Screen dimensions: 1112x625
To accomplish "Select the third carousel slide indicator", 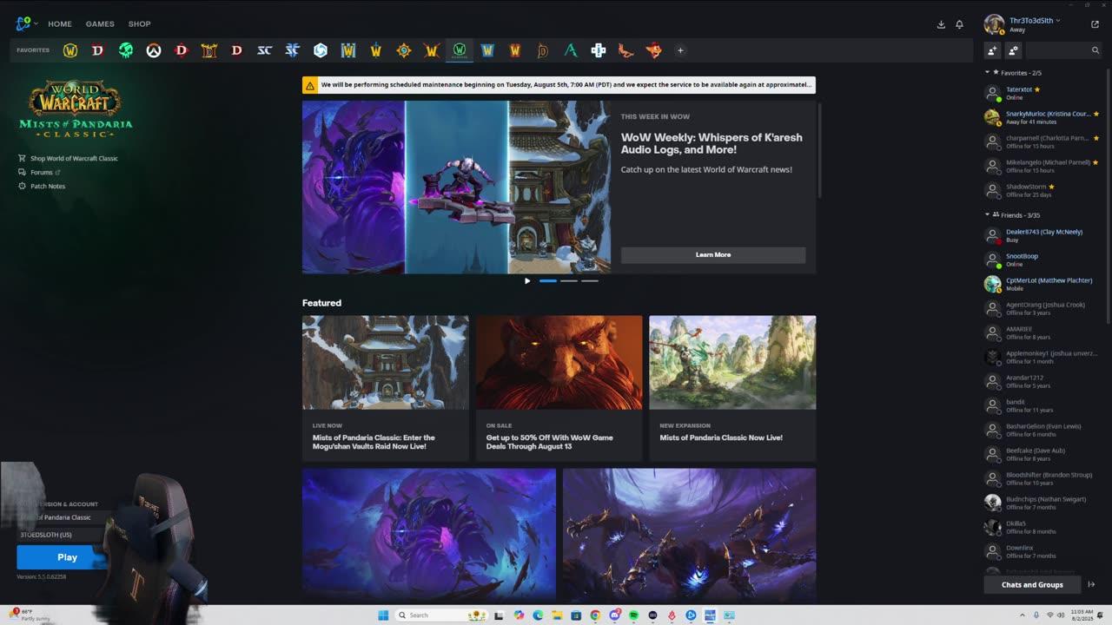I will (590, 280).
